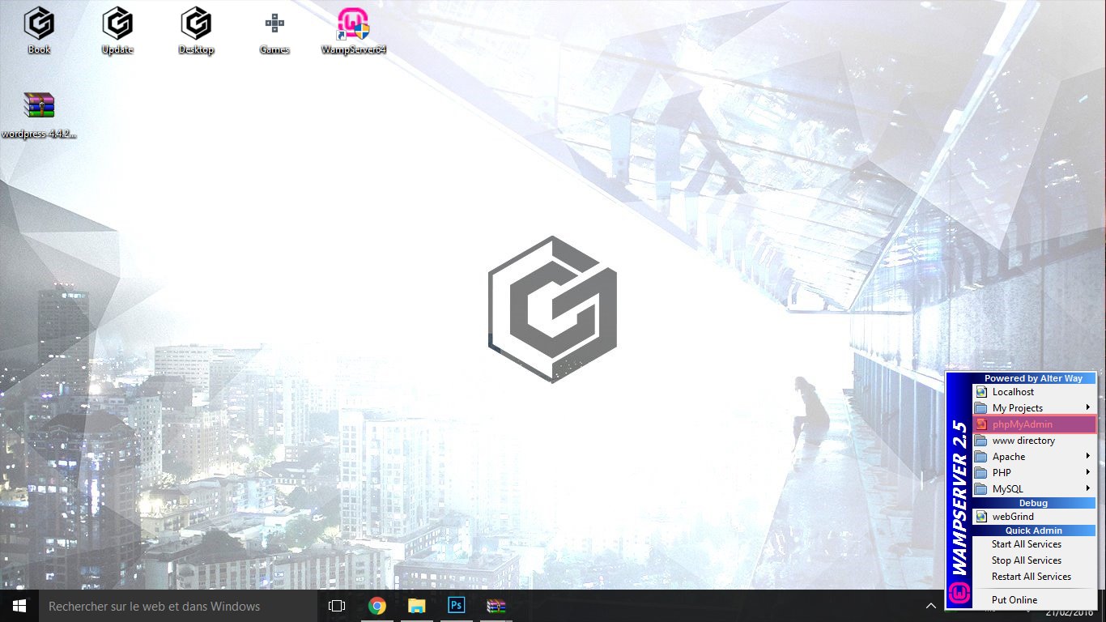The height and width of the screenshot is (622, 1106).
Task: Open the Games desktop icon
Action: coord(274,29)
